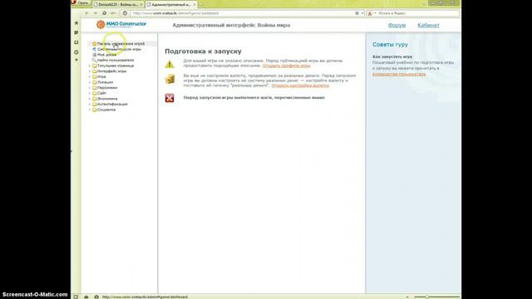Open the user guide link in Советы гуру

click(x=399, y=74)
